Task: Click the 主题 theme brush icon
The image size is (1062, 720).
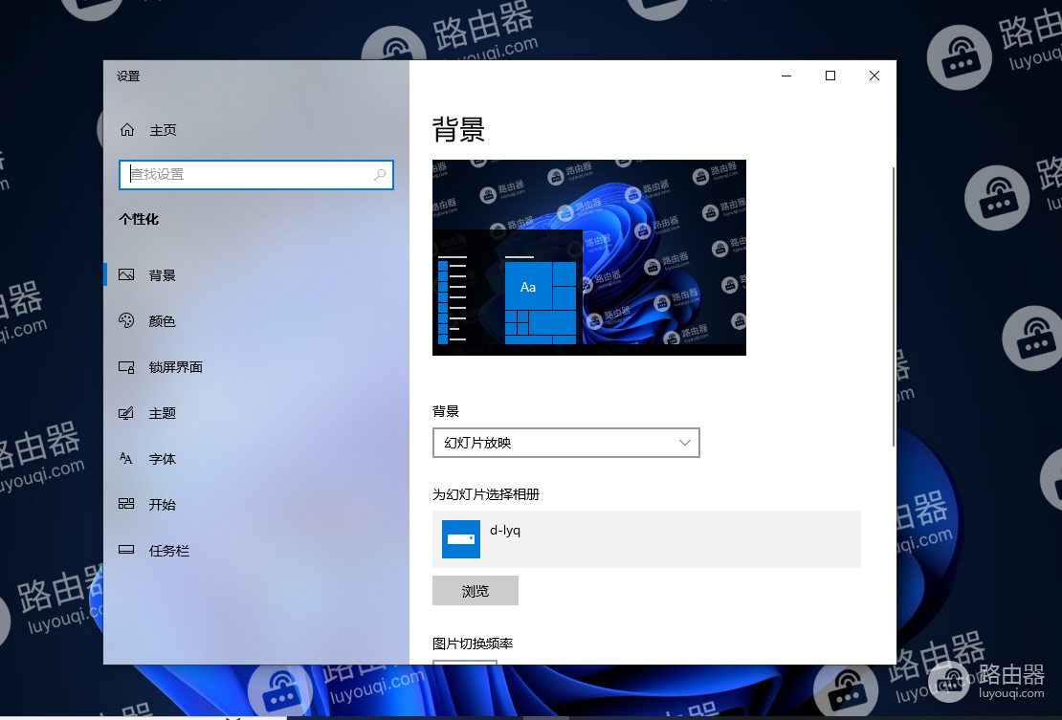Action: (x=126, y=413)
